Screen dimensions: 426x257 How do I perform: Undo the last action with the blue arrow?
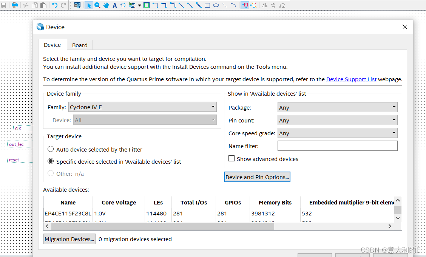[x=55, y=5]
